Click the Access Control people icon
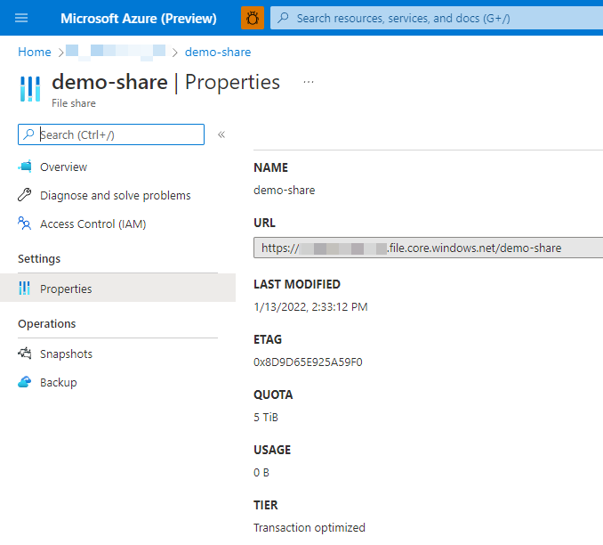The width and height of the screenshot is (603, 545). 25,224
